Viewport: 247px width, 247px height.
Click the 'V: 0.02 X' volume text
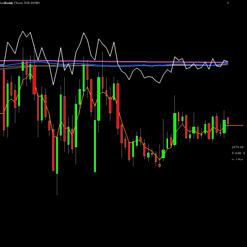pyautogui.click(x=238, y=153)
